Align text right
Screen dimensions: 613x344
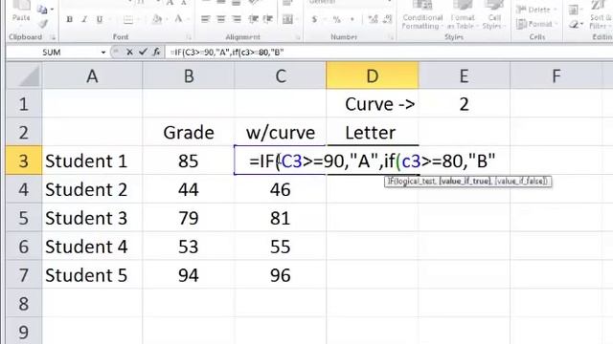click(x=237, y=19)
